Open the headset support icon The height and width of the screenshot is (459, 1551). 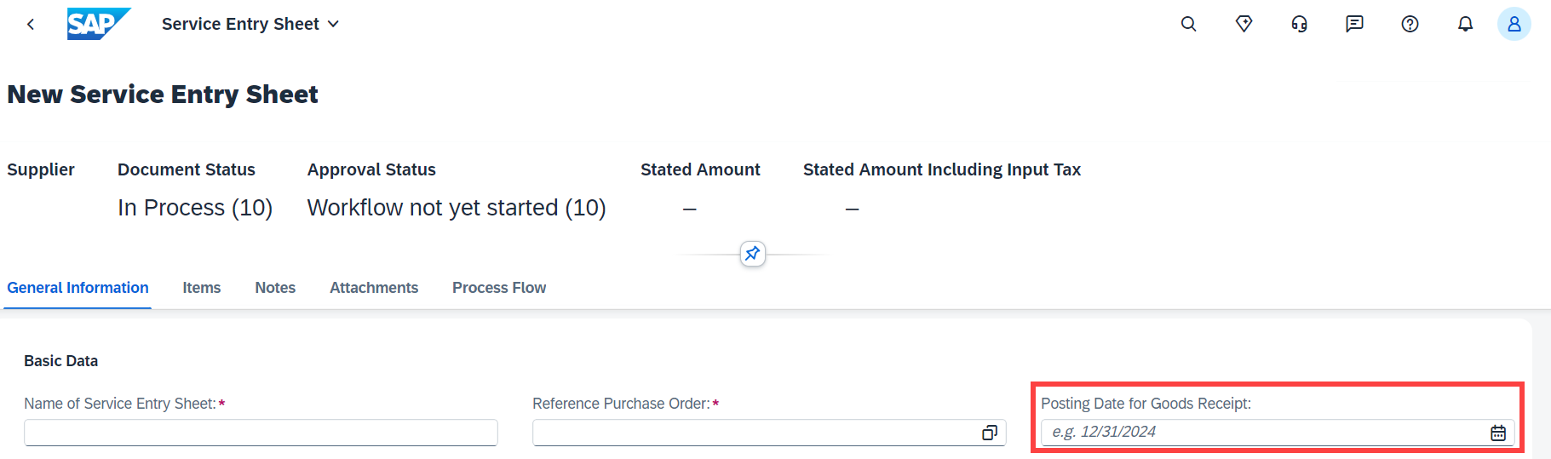click(x=1300, y=24)
